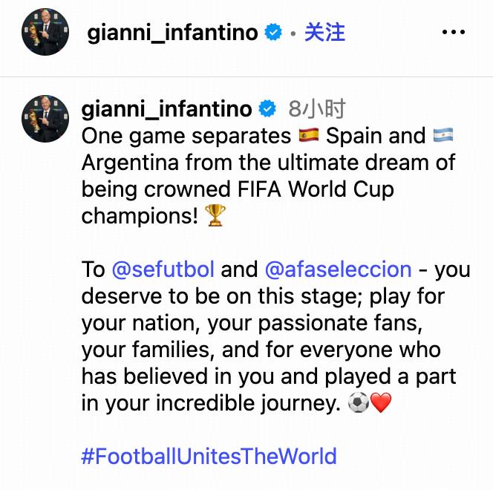The height and width of the screenshot is (490, 493).
Task: Click the header profile avatar of gianni_infantino
Action: (x=45, y=32)
